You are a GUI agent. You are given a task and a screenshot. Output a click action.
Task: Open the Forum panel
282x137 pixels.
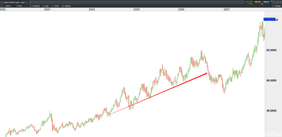[55, 6]
